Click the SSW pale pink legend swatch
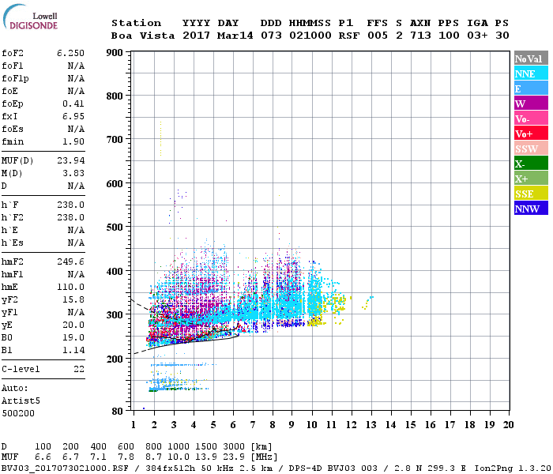Image resolution: width=553 pixels, height=474 pixels. coord(530,149)
